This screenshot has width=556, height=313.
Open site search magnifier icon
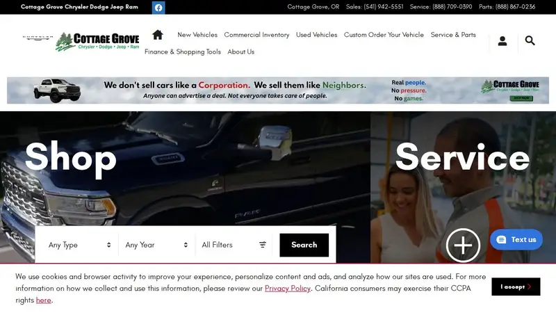pyautogui.click(x=530, y=40)
